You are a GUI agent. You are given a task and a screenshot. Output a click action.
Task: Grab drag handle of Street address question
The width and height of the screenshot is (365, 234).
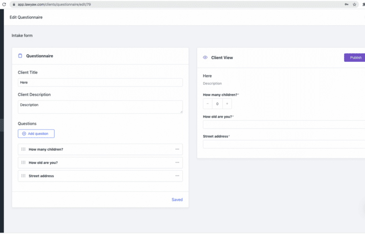tap(23, 176)
